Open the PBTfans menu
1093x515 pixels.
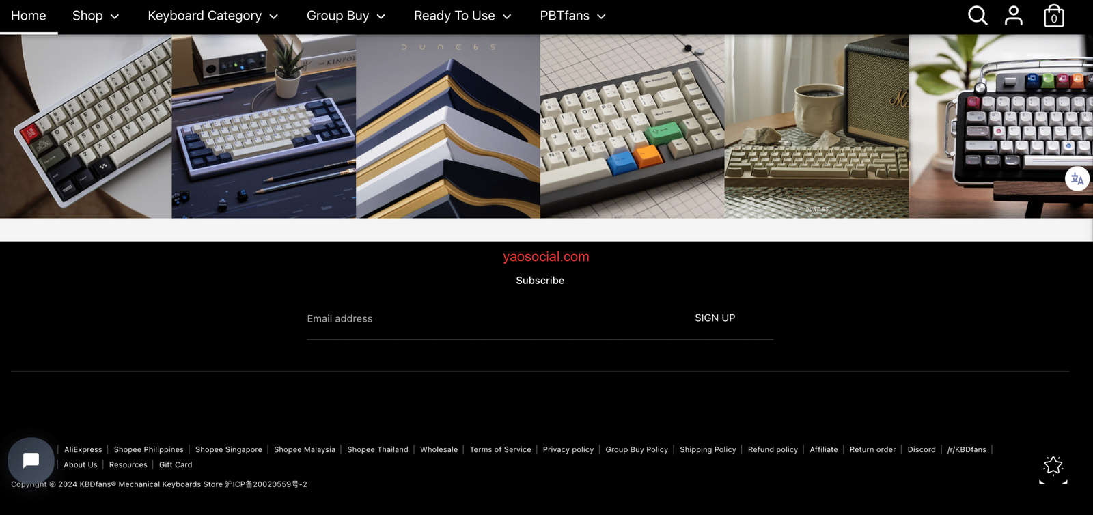pyautogui.click(x=572, y=16)
